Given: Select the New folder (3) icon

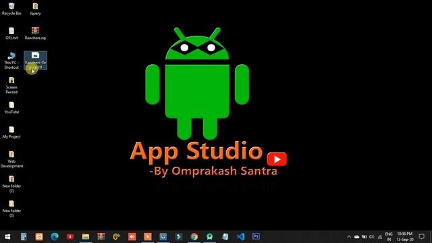Looking at the screenshot, I should pos(11,209).
